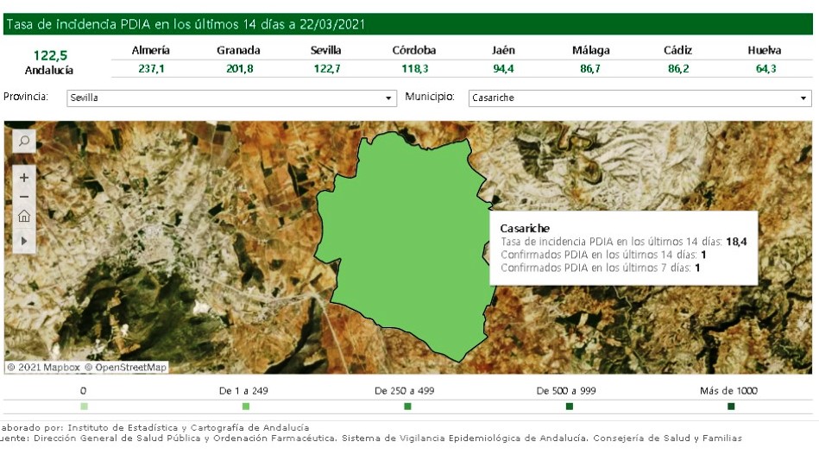Choose Córdoba in the province header
Screen dimensions: 819x454
point(413,51)
